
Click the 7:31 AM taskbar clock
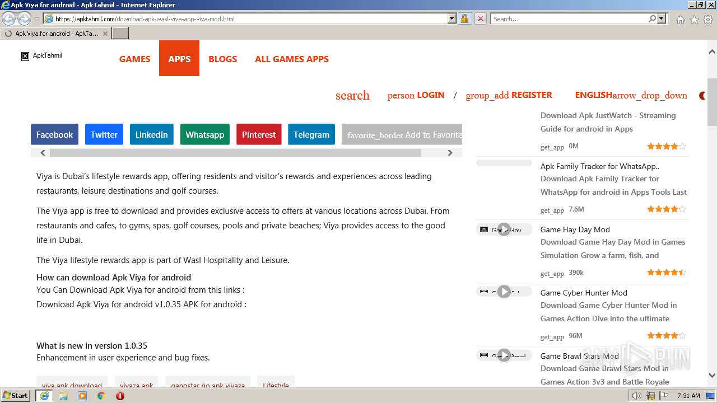click(x=688, y=396)
